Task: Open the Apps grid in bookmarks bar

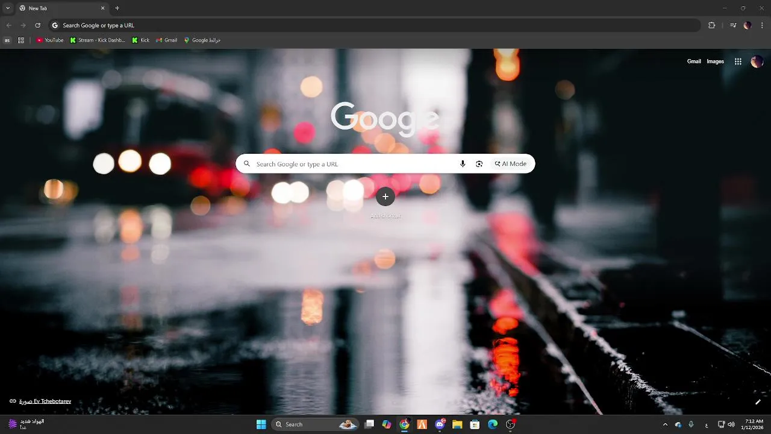Action: coord(21,40)
